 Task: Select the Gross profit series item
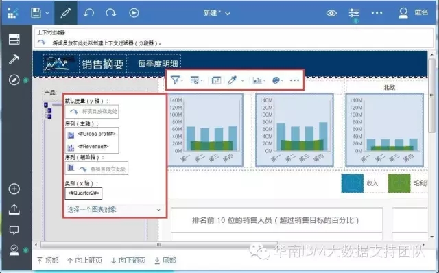tap(92, 134)
